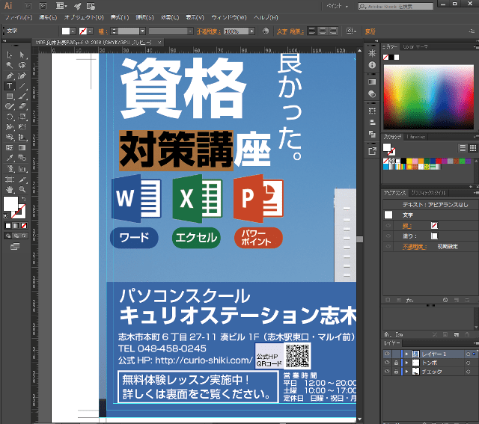Open the ヘルプ(H) menu

tap(266, 17)
